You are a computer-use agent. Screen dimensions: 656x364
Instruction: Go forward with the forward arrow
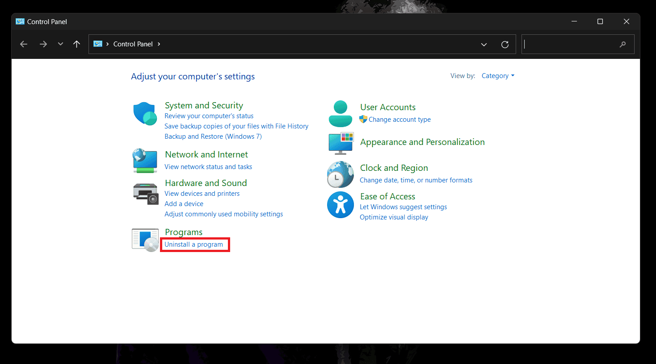43,44
